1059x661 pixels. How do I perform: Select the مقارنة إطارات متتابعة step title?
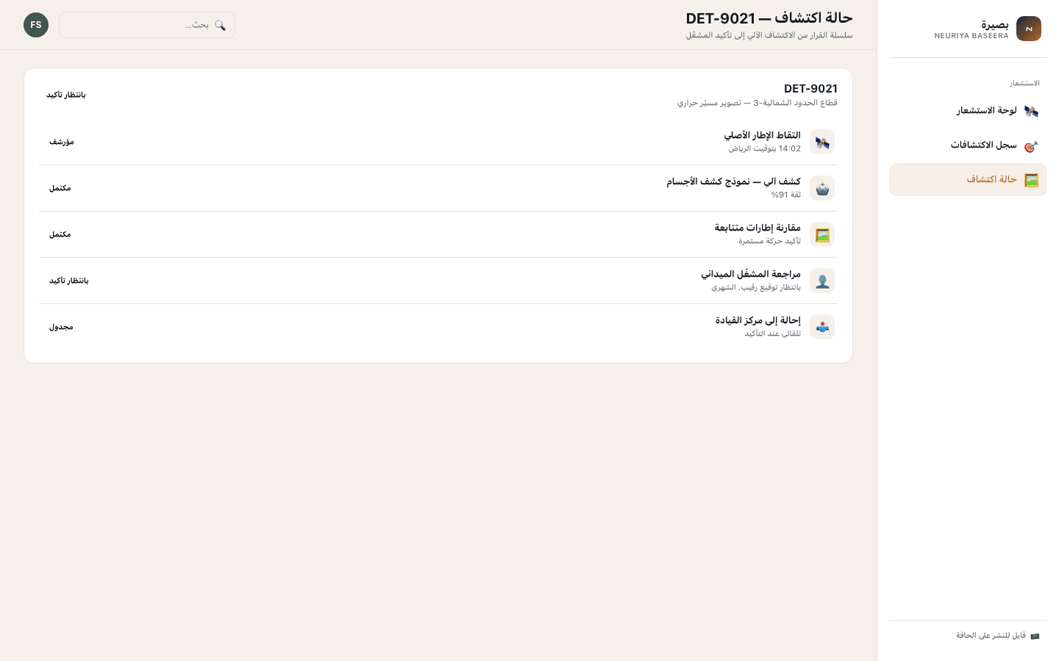click(757, 228)
